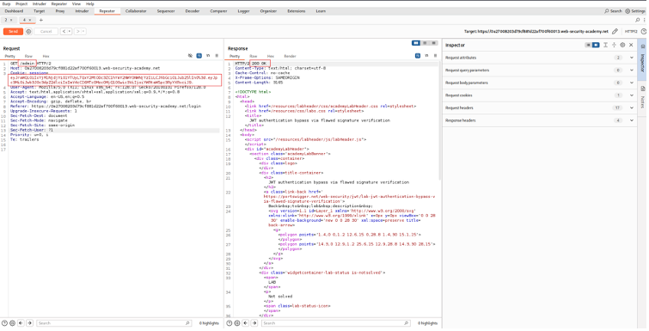Click Response panel search settings gear at bottom
The image size is (649, 331).
click(237, 323)
